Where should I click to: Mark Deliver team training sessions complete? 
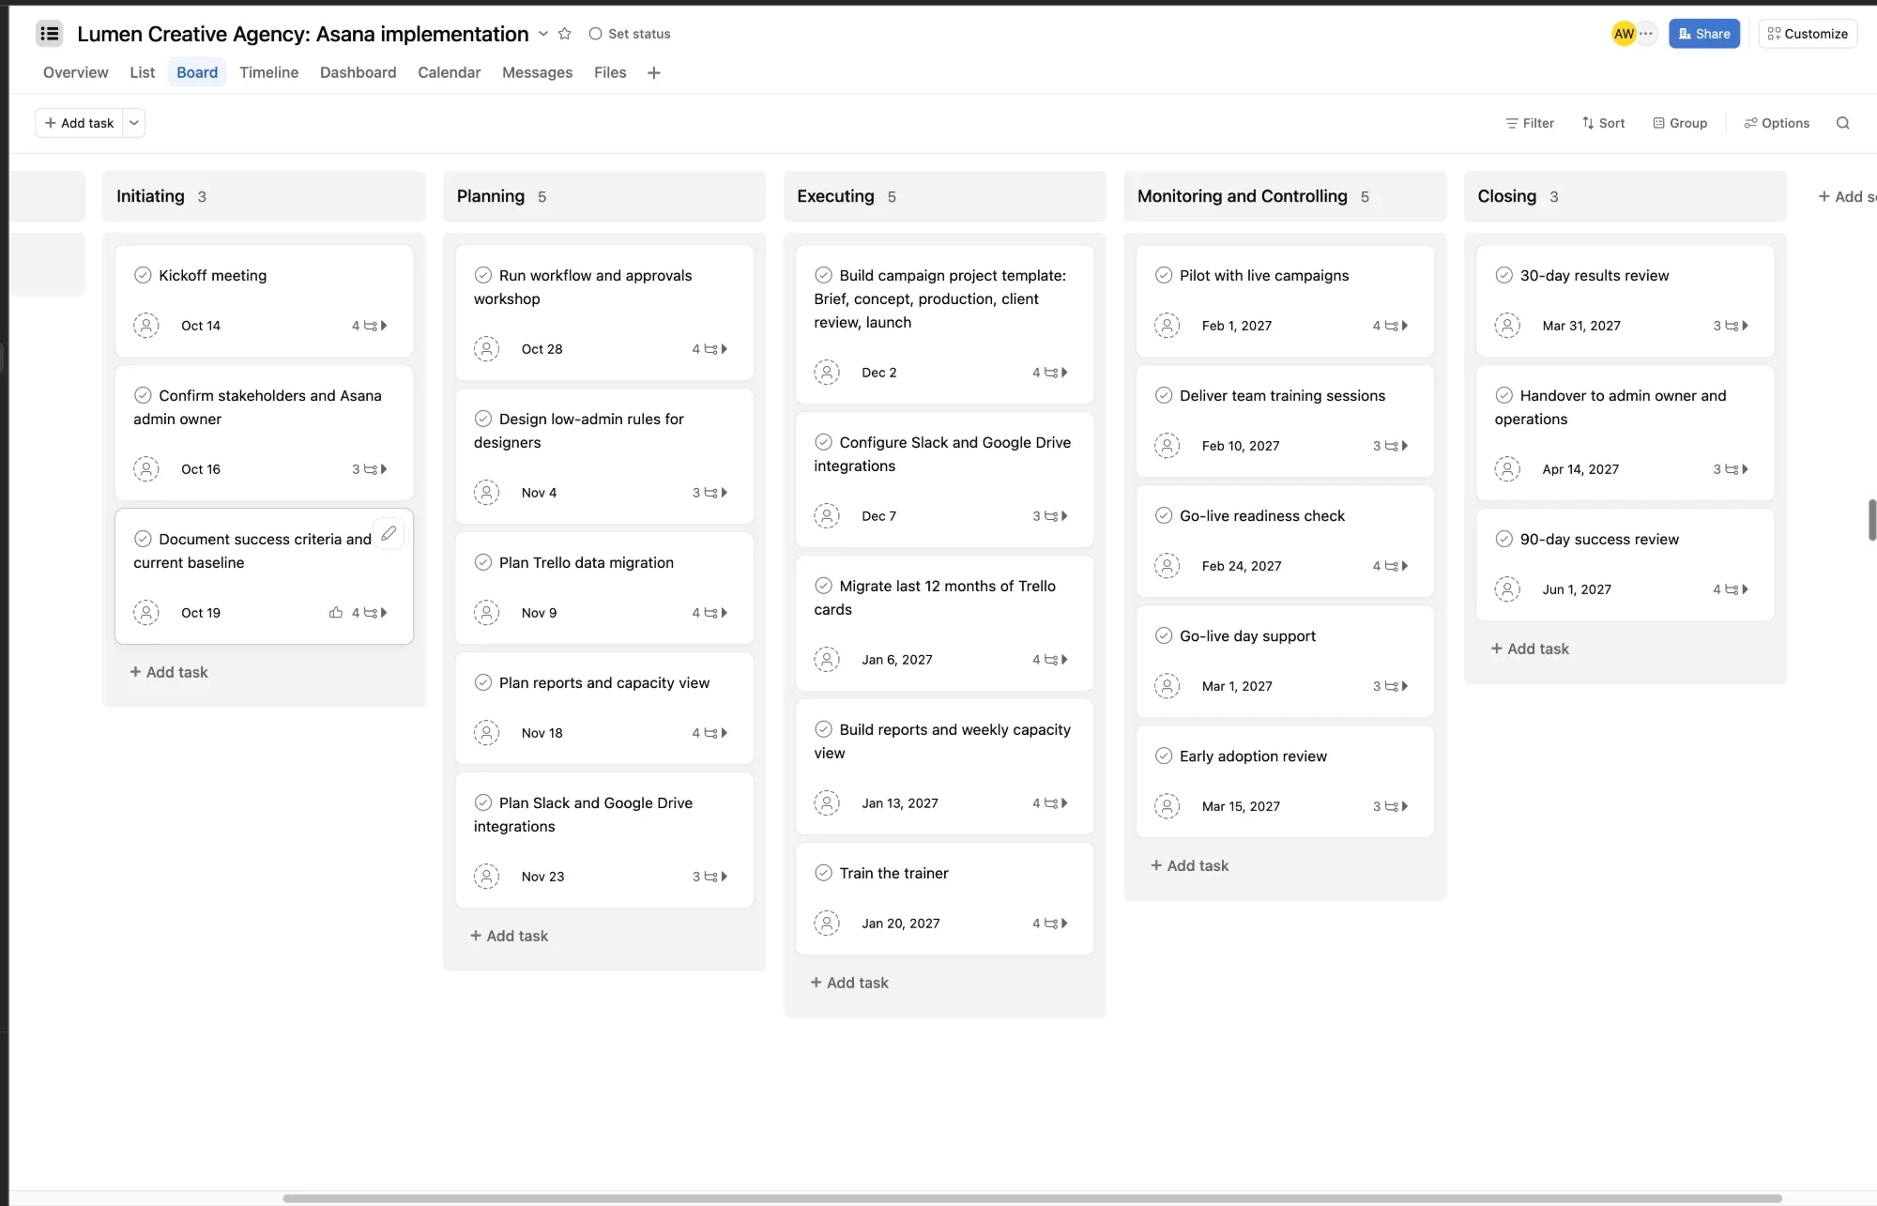(1164, 395)
